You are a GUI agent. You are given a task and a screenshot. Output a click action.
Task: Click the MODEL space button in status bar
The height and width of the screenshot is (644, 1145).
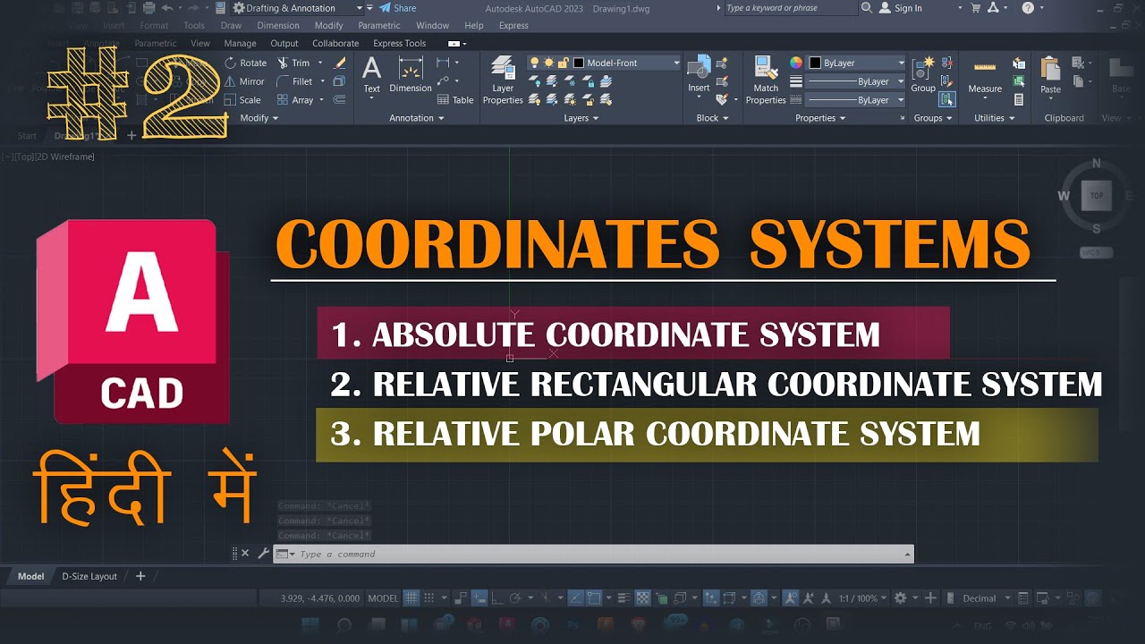click(383, 598)
